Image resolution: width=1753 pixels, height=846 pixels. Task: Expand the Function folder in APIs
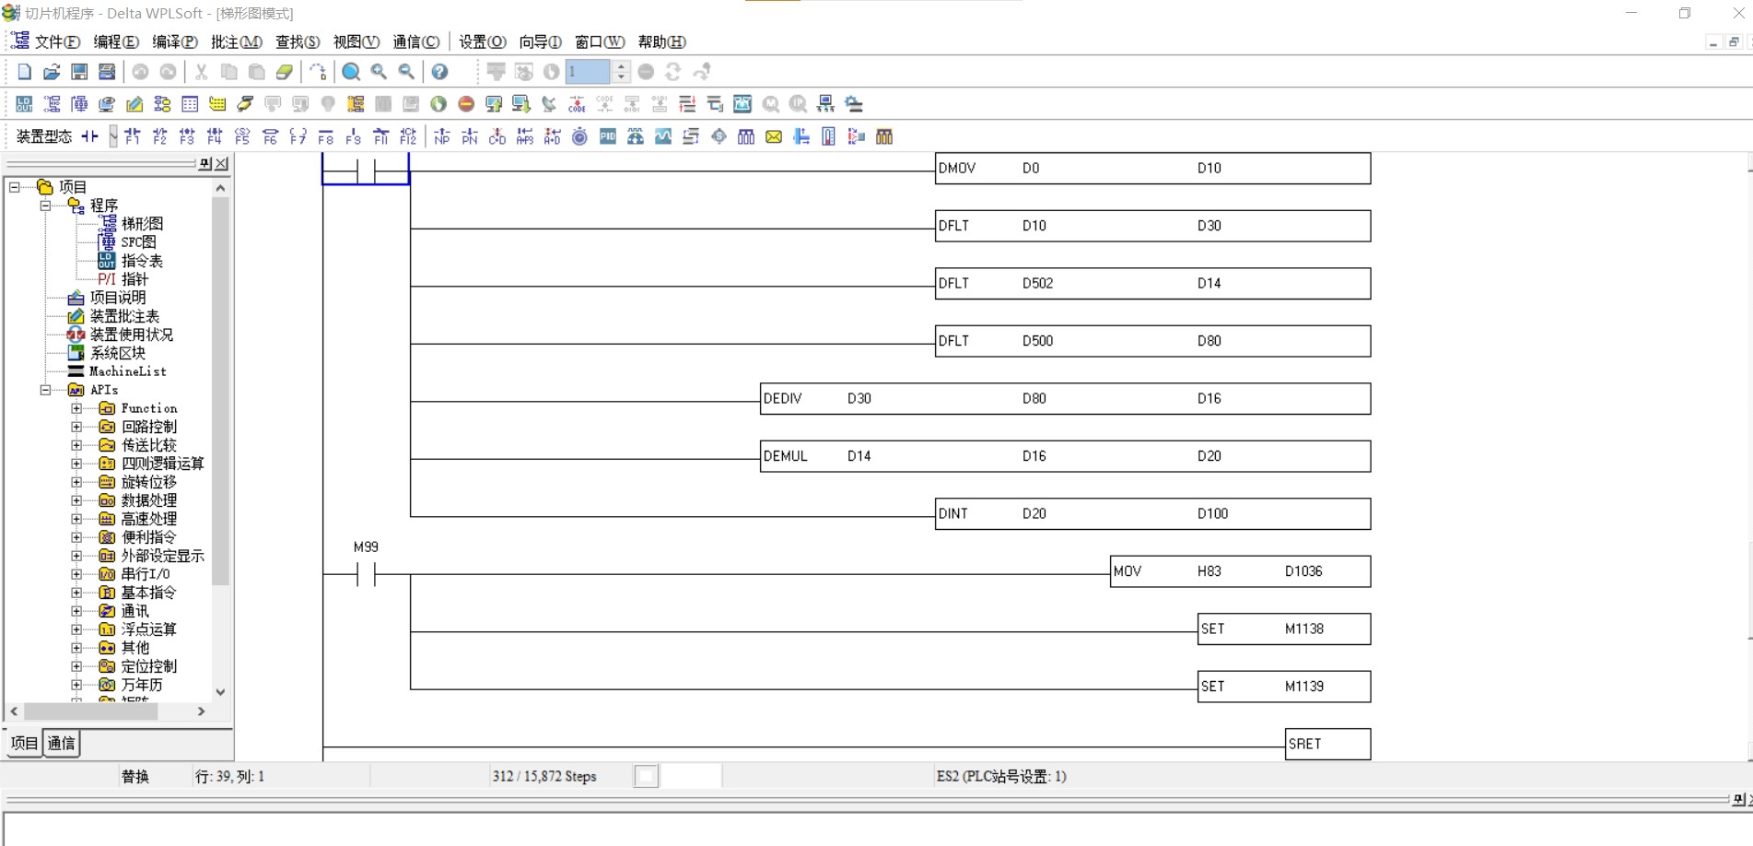[x=76, y=408]
